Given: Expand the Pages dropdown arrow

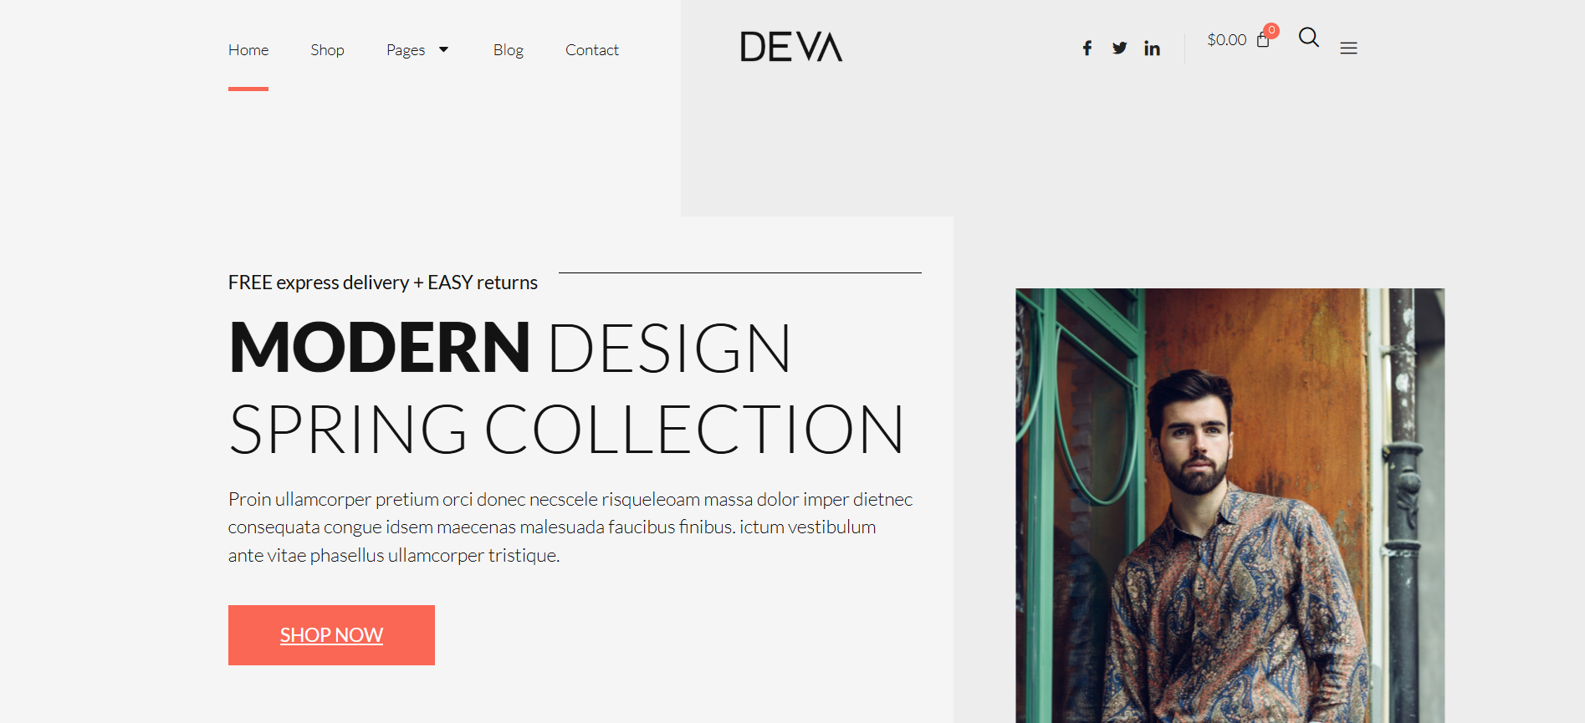Looking at the screenshot, I should click(443, 49).
